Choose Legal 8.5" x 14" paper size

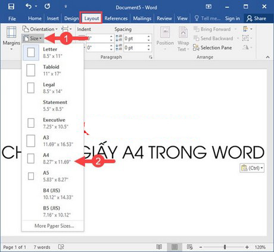coord(53,88)
